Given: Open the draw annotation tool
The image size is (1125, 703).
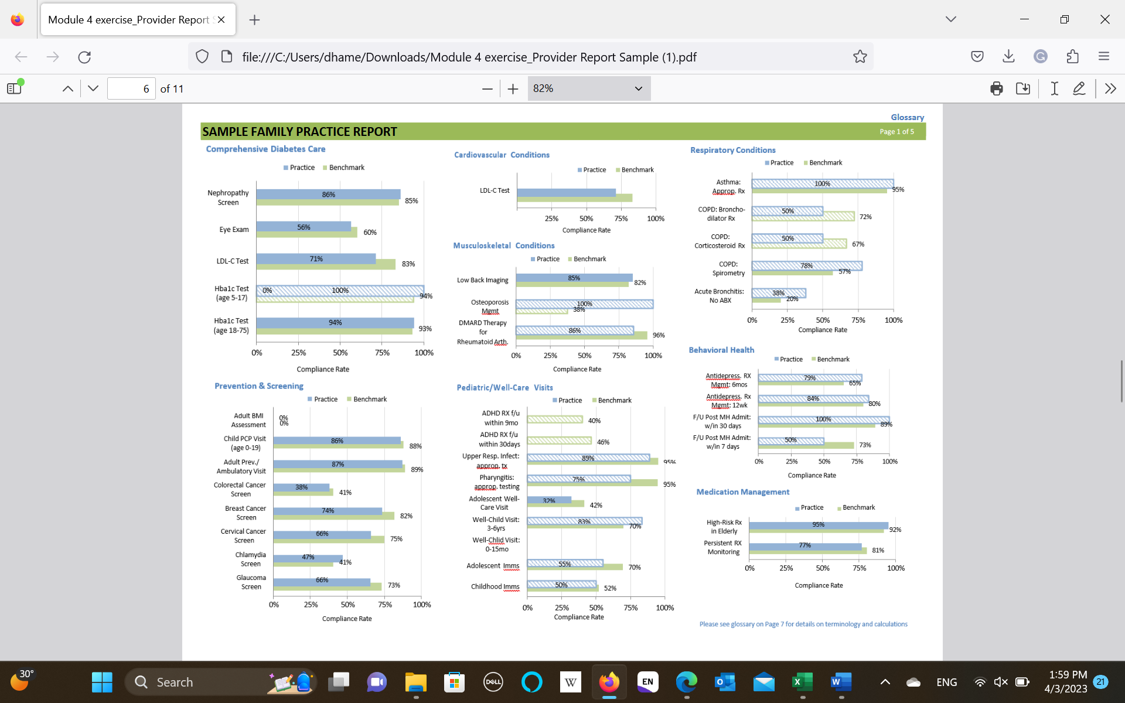Looking at the screenshot, I should 1079,88.
